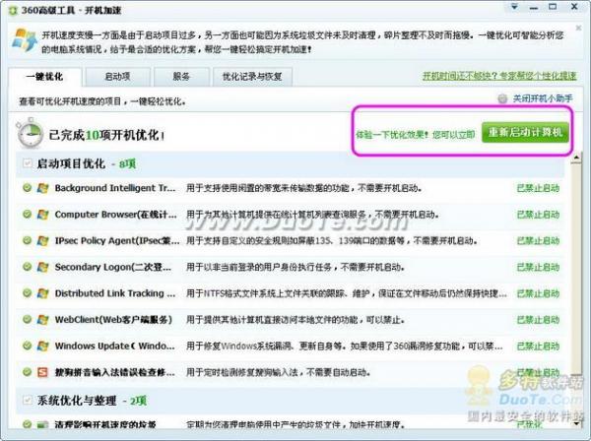This screenshot has width=591, height=441.
Task: Click the stopwatch icon beside 已完成10项开机优化
Action: pyautogui.click(x=31, y=133)
